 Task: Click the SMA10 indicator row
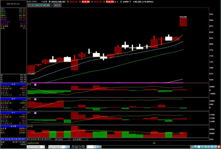coord(13,11)
